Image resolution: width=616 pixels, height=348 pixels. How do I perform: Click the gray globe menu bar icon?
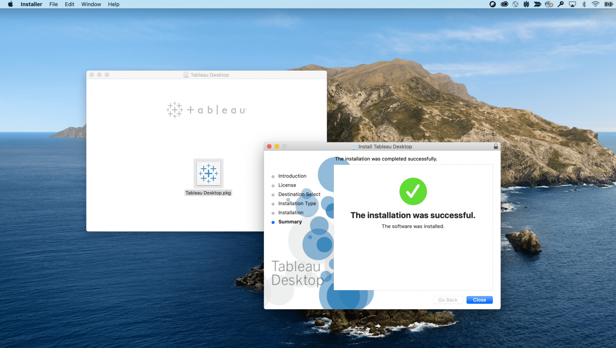pos(515,4)
